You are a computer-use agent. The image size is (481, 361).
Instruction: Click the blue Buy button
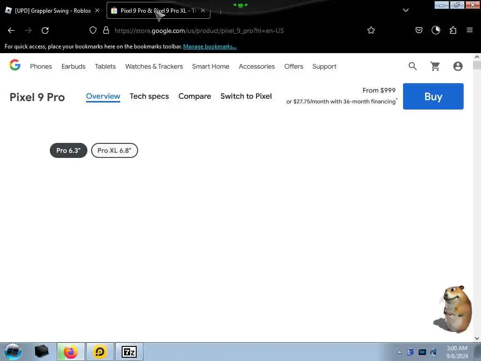point(433,96)
